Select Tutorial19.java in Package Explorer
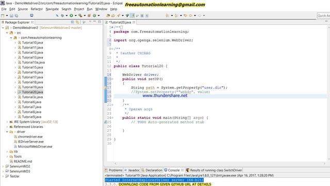330x186 pixels. 32,87
